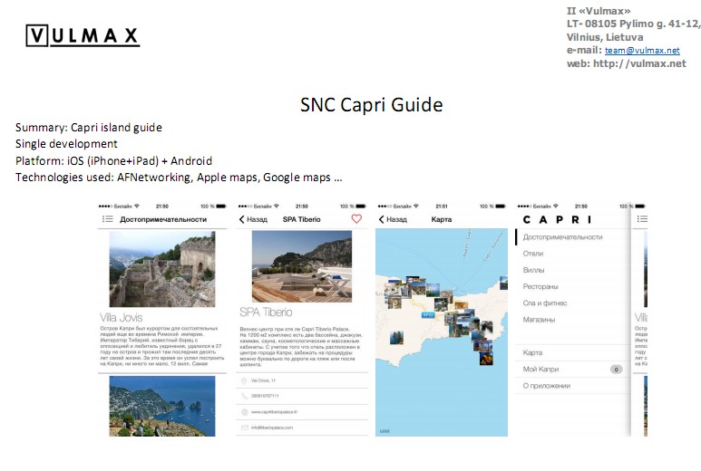Click battery icon on first phone status bar
Viewport: 701px width, 471px height.
coord(221,207)
